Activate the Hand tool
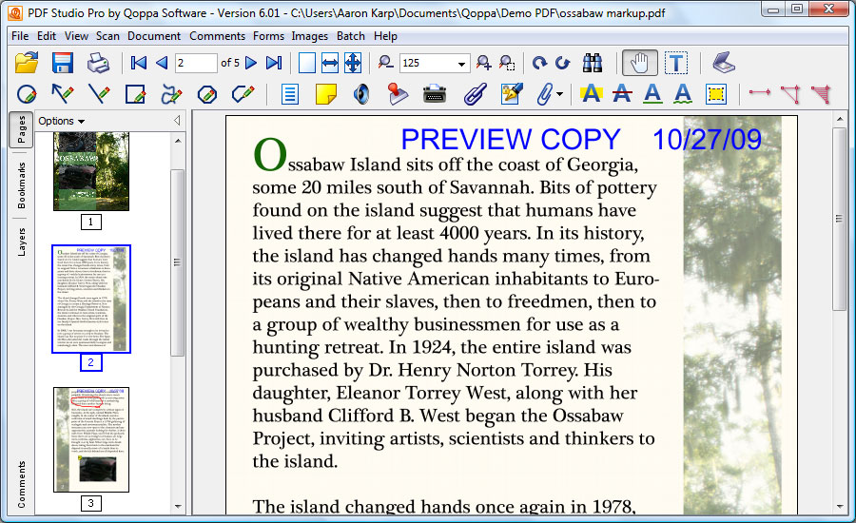Viewport: 856px width, 523px height. [x=639, y=63]
